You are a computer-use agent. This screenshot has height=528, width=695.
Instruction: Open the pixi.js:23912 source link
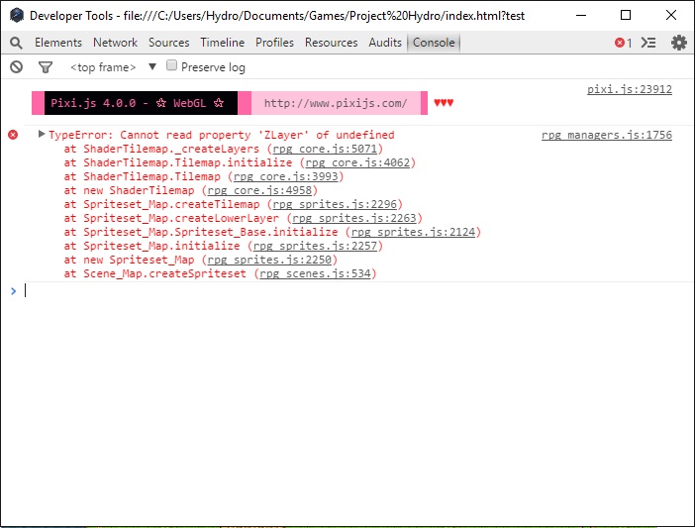(630, 89)
